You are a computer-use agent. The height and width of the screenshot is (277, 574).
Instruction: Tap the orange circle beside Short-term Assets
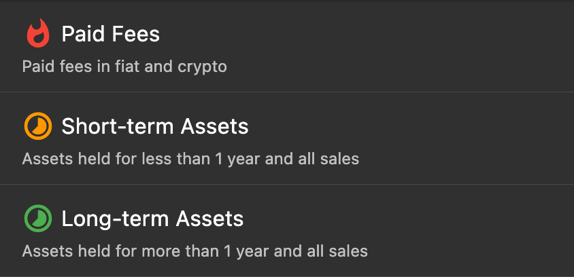(38, 126)
